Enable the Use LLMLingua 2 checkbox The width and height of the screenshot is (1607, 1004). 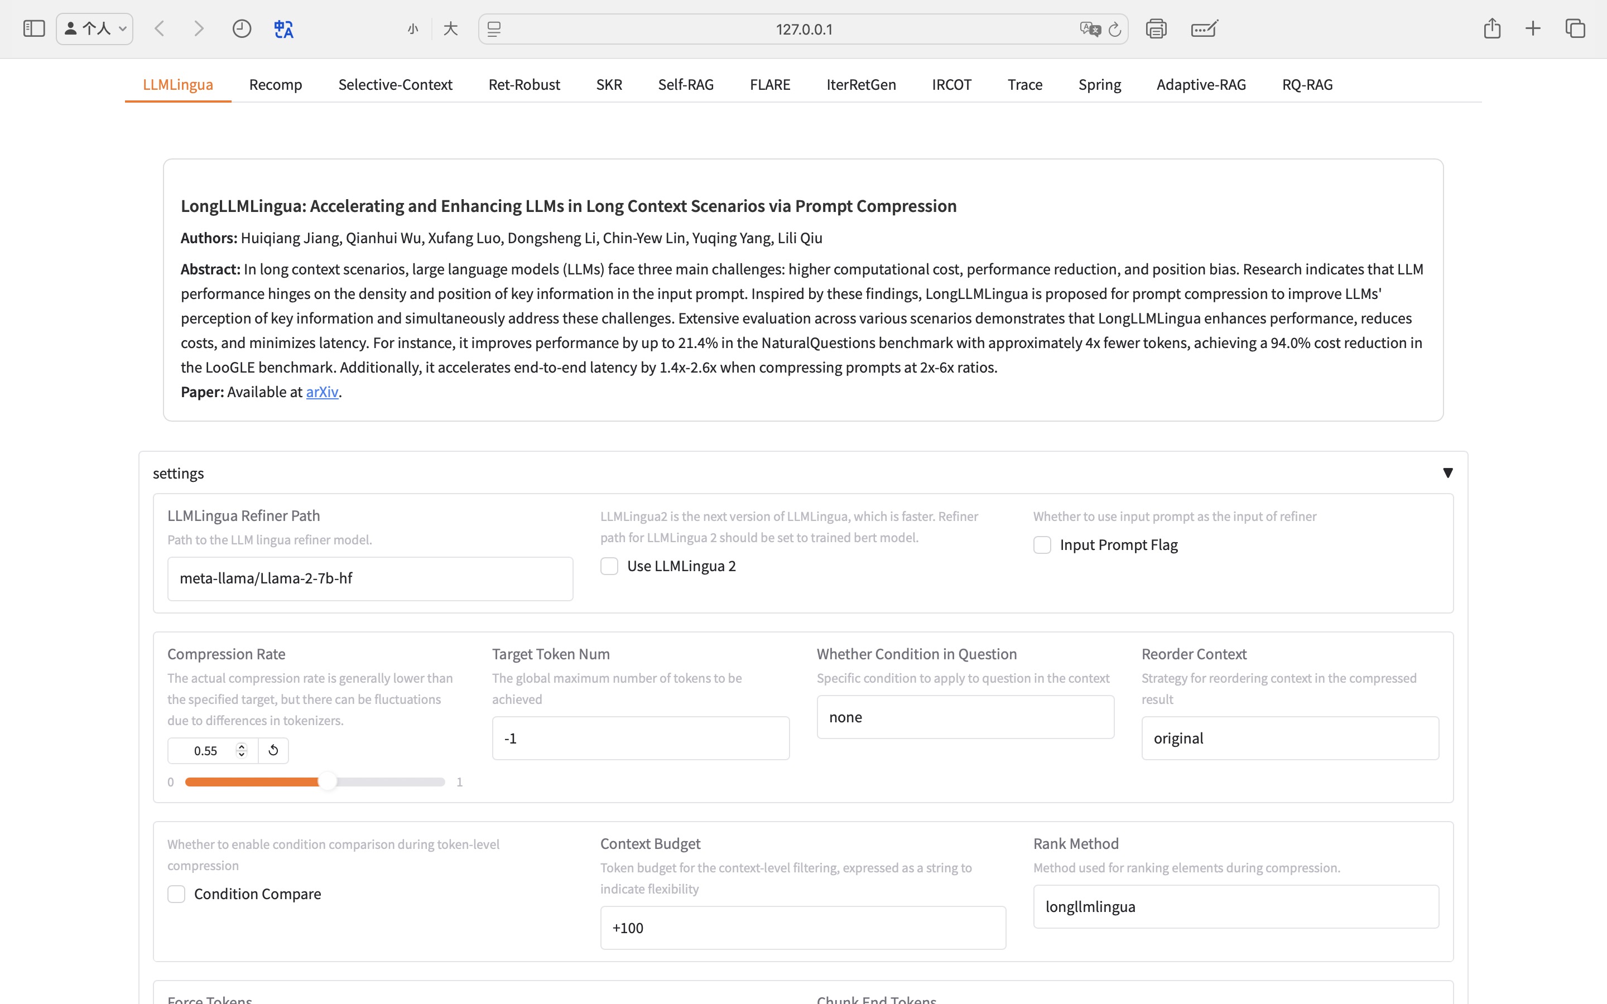tap(609, 566)
